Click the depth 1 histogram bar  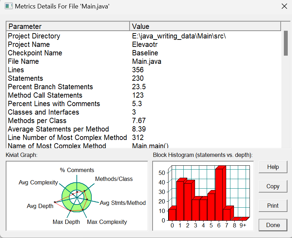pos(180,201)
